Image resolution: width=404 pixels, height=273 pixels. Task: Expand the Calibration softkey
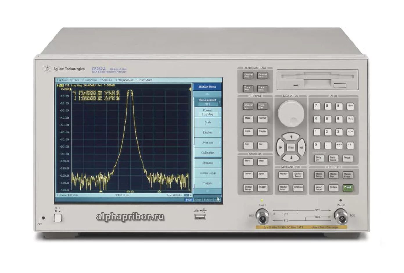[207, 153]
